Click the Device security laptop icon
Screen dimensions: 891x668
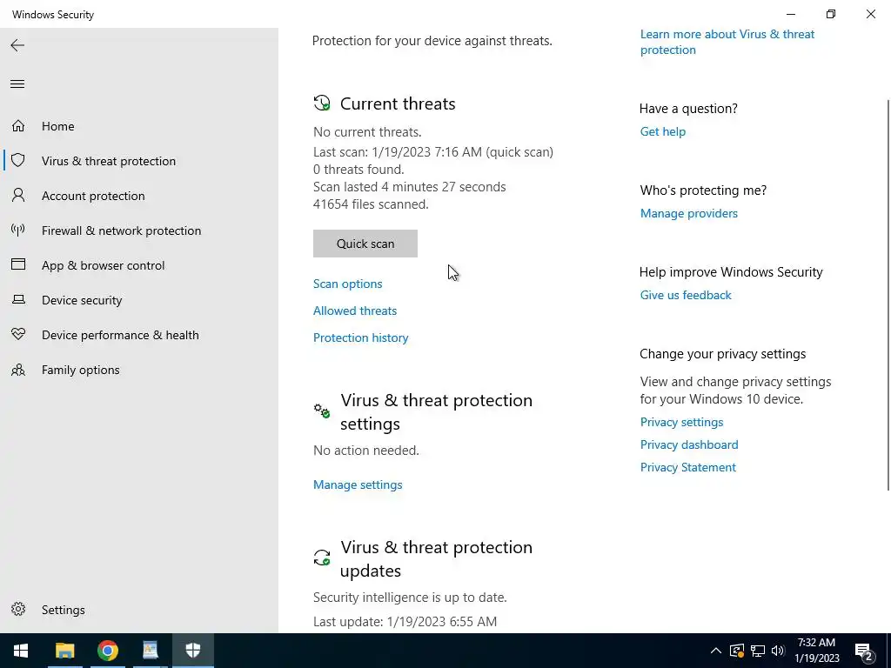click(18, 299)
